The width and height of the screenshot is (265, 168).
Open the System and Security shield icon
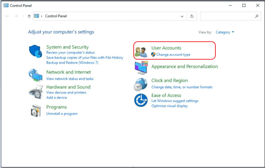[36, 51]
